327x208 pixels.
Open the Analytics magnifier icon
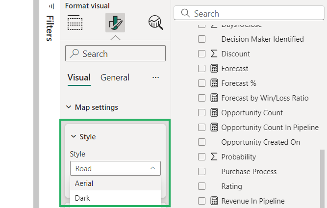(155, 23)
